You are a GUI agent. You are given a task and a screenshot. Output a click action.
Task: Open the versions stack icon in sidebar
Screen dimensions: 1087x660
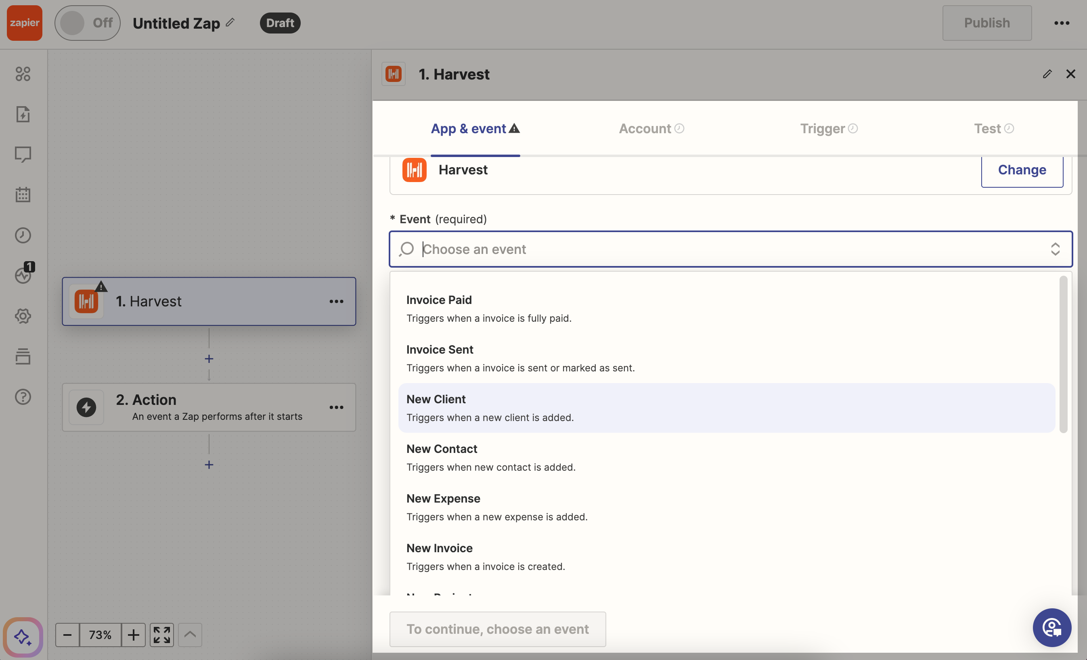pos(23,356)
